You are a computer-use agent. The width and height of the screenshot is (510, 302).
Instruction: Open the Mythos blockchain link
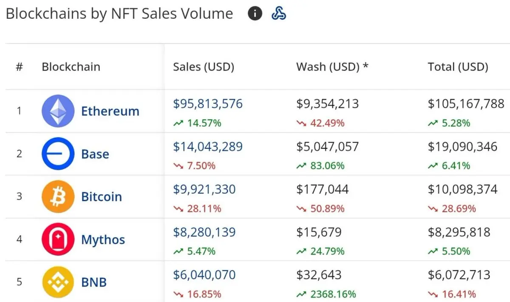[x=103, y=239]
